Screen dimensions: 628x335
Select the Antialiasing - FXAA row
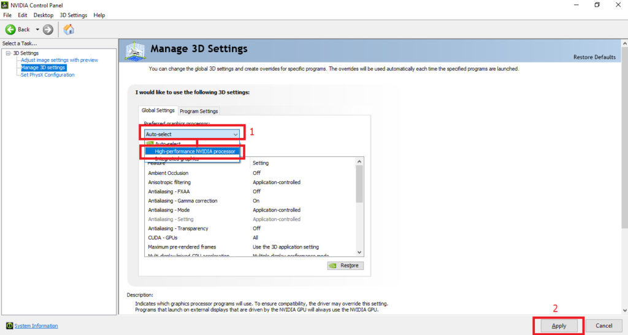(x=250, y=191)
